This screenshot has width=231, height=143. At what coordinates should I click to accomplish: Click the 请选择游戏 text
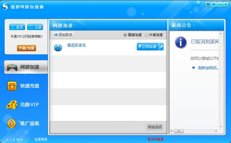[x=76, y=45]
